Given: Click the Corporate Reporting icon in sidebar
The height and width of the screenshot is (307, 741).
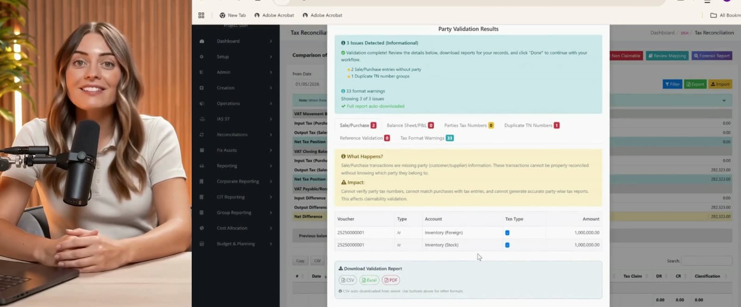Looking at the screenshot, I should pyautogui.click(x=201, y=181).
